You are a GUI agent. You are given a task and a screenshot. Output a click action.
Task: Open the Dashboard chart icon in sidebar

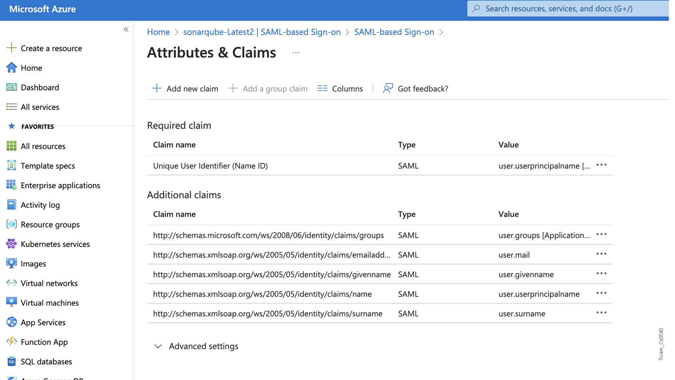(11, 87)
